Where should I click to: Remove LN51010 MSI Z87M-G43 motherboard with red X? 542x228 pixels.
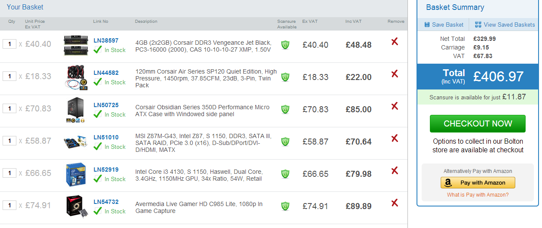pos(394,139)
